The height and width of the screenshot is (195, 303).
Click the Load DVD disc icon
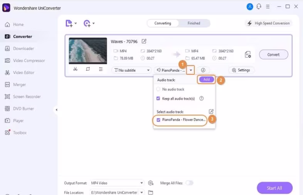coord(87,24)
